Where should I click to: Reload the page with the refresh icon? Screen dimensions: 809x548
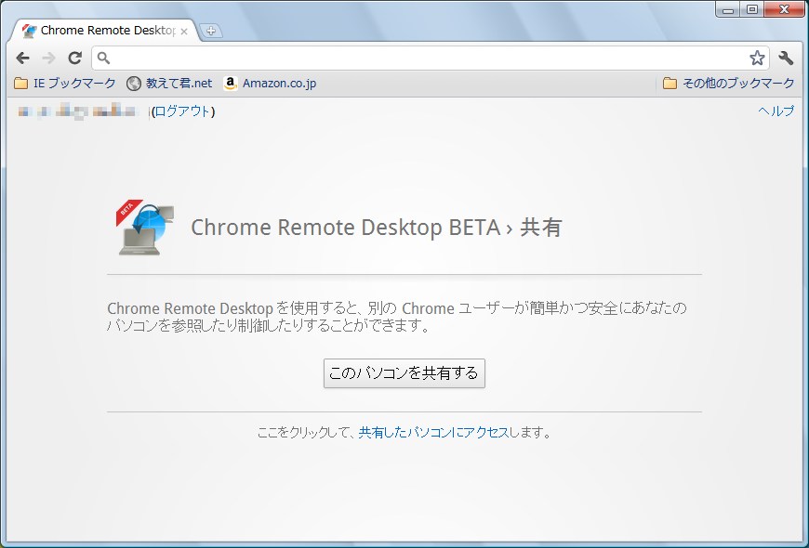[x=75, y=58]
